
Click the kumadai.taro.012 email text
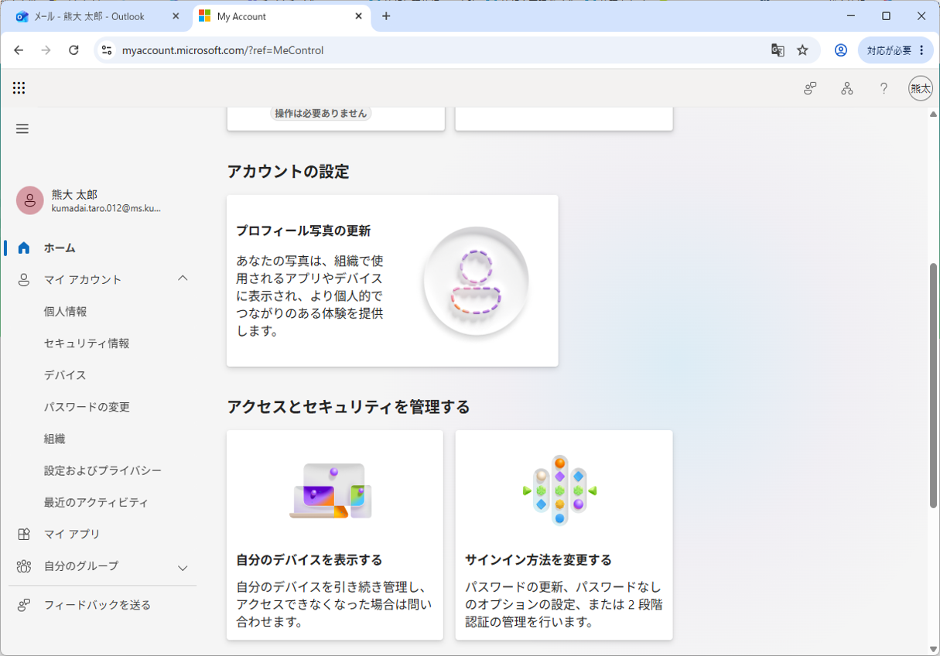tap(106, 208)
